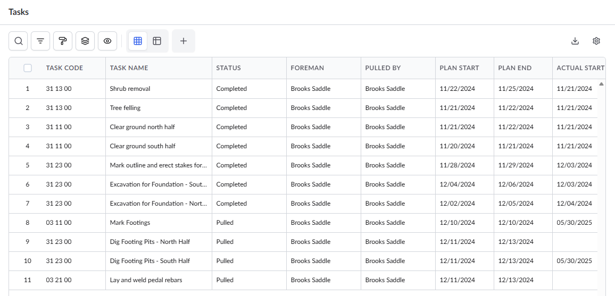Click the Tasks page title
This screenshot has height=296, width=615.
pyautogui.click(x=19, y=12)
